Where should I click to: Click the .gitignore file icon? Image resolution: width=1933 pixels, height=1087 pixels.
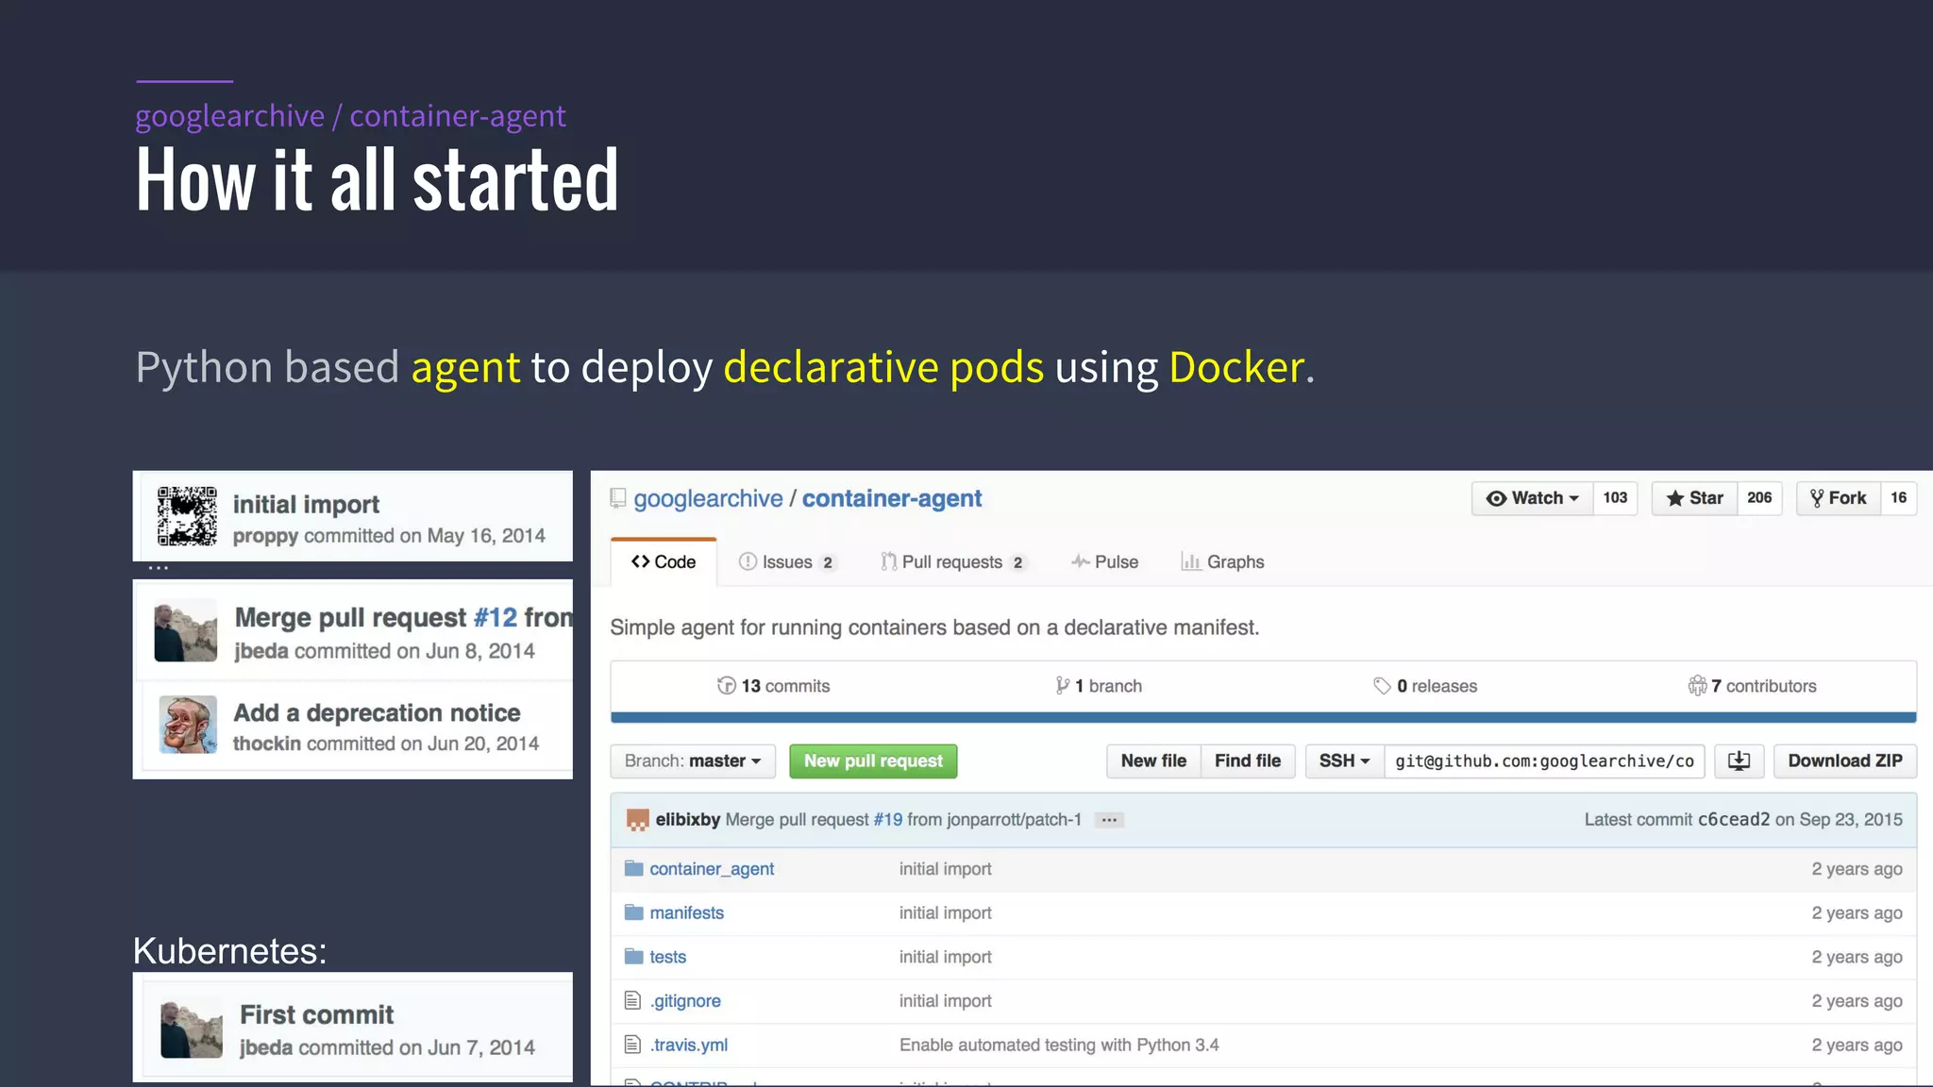point(632,1001)
